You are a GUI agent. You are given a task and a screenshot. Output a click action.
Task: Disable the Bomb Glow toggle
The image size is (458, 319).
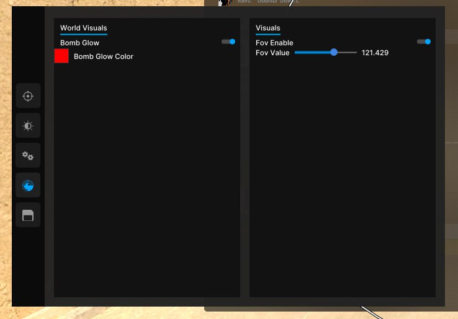[x=228, y=42]
